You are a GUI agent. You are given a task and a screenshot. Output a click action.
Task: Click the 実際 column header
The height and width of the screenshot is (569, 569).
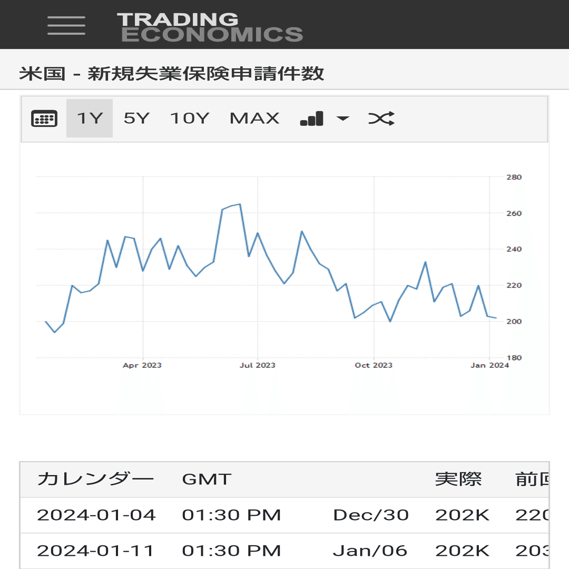point(458,479)
